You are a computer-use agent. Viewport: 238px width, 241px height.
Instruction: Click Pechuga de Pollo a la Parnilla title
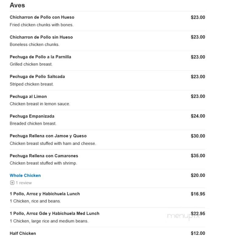[40, 57]
